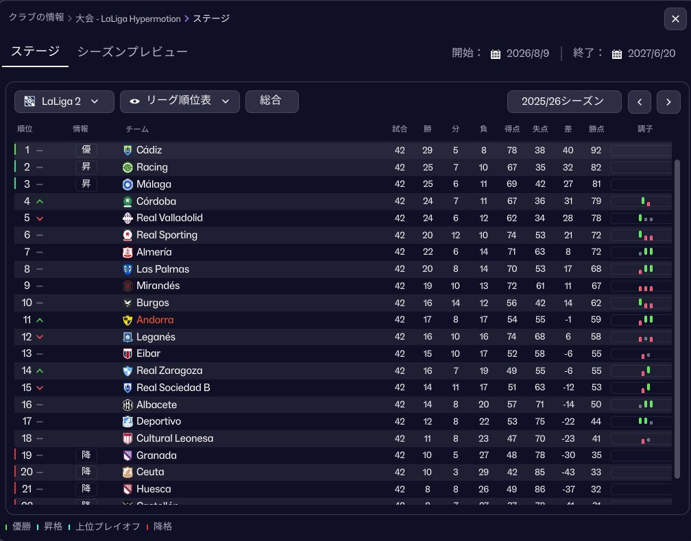This screenshot has width=691, height=541.
Task: Click the start date calendar icon
Action: (496, 54)
